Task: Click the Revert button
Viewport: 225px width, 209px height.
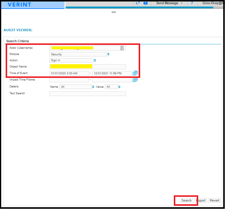Action: coord(214,200)
